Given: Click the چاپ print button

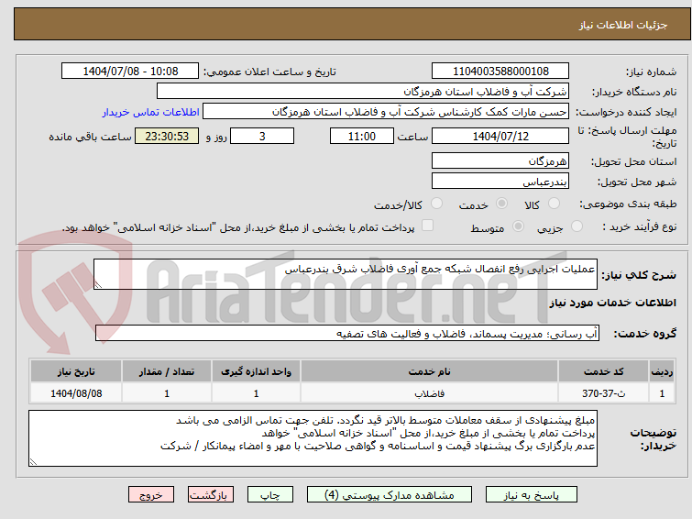Looking at the screenshot, I should coord(270,495).
